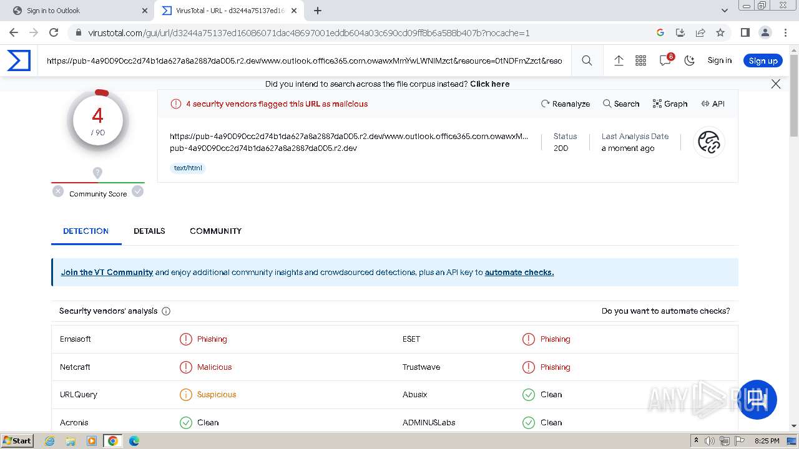The image size is (799, 449).
Task: Click the Acronis Clean check icon
Action: coord(186,423)
